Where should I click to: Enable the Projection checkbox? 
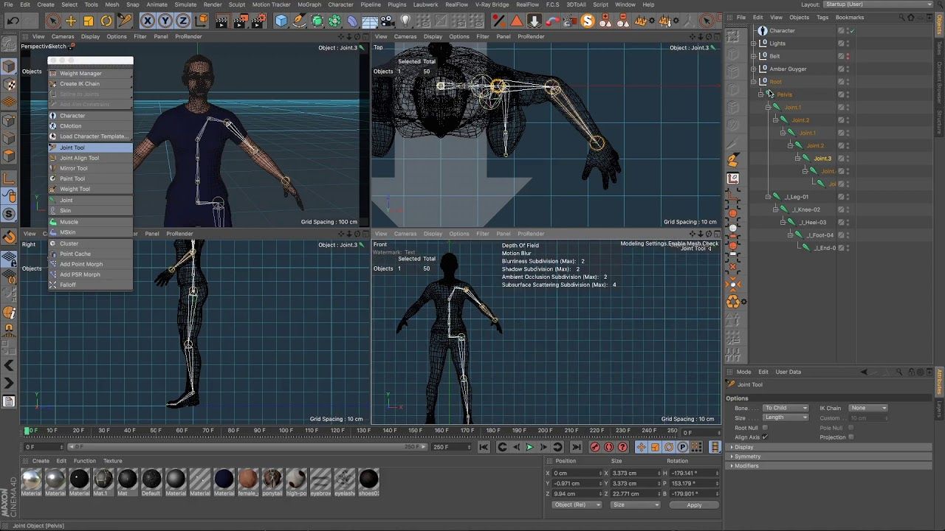coord(850,437)
